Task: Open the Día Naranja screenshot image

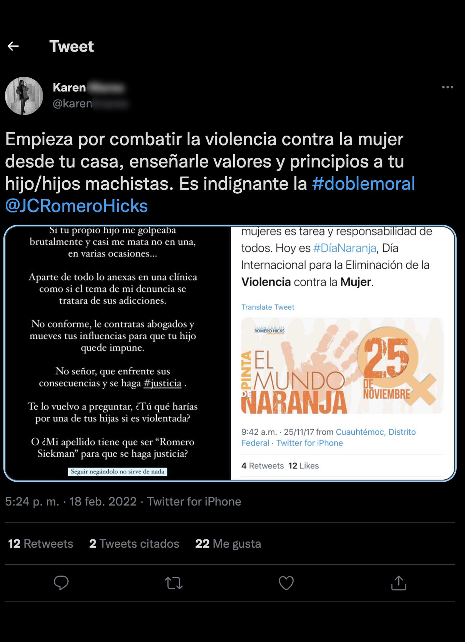Action: 343,353
